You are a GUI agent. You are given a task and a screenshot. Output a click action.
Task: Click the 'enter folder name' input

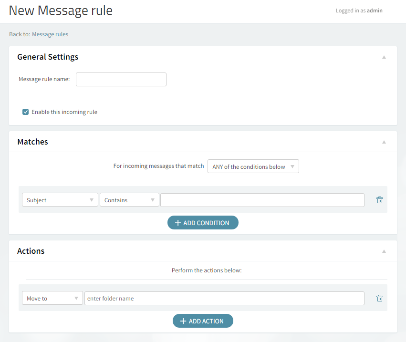click(224, 298)
